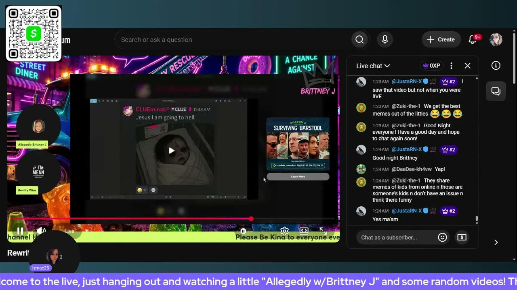Click the chat scrollbar up arrow

[x=477, y=78]
